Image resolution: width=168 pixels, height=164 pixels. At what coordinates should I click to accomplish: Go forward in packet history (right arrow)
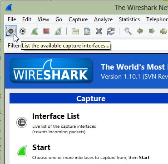click(152, 31)
